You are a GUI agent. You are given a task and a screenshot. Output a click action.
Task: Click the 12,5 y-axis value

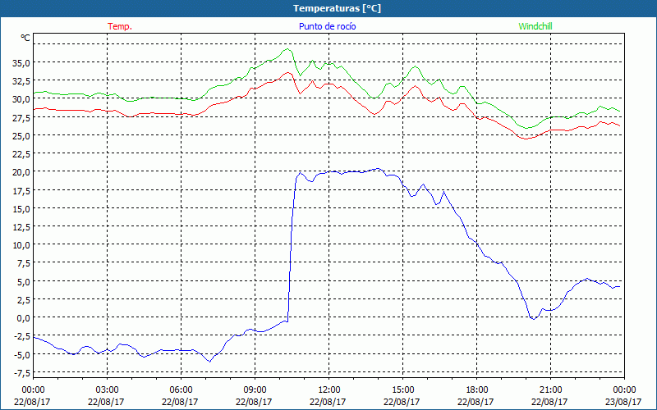click(x=22, y=227)
